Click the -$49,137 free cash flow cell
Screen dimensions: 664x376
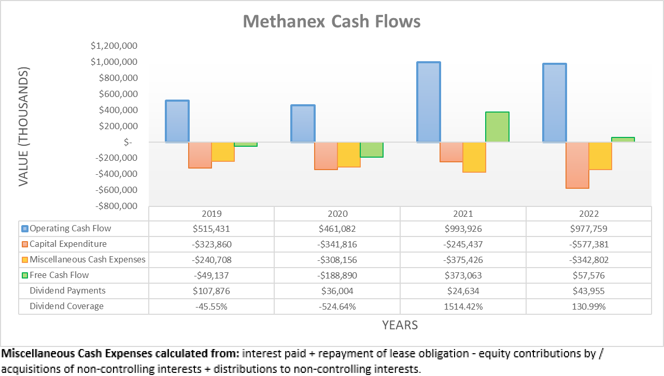pos(211,275)
